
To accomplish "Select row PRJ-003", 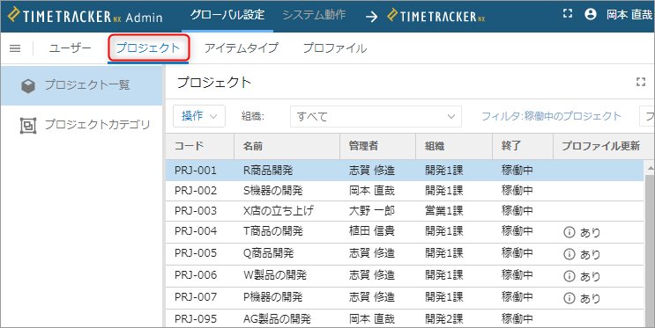I will 405,211.
